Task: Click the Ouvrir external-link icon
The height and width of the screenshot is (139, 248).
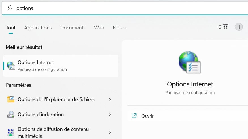Action: click(134, 116)
